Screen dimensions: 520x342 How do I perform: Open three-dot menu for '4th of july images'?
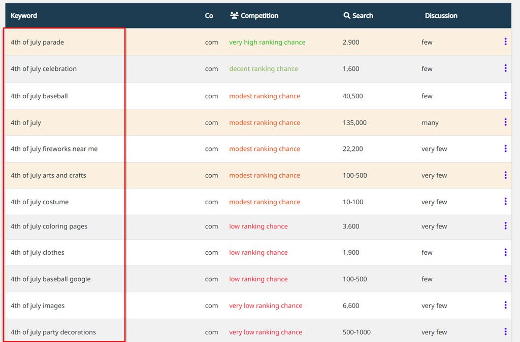click(x=505, y=305)
